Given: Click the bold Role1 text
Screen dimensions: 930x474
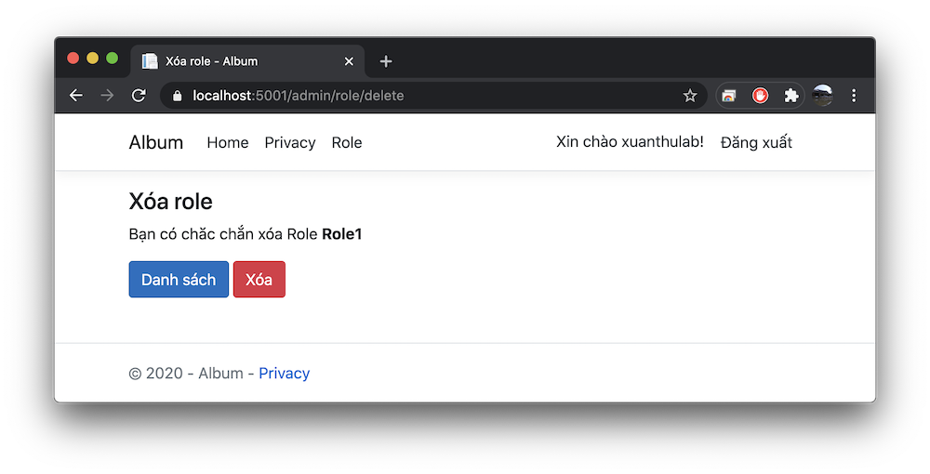Looking at the screenshot, I should pos(341,234).
